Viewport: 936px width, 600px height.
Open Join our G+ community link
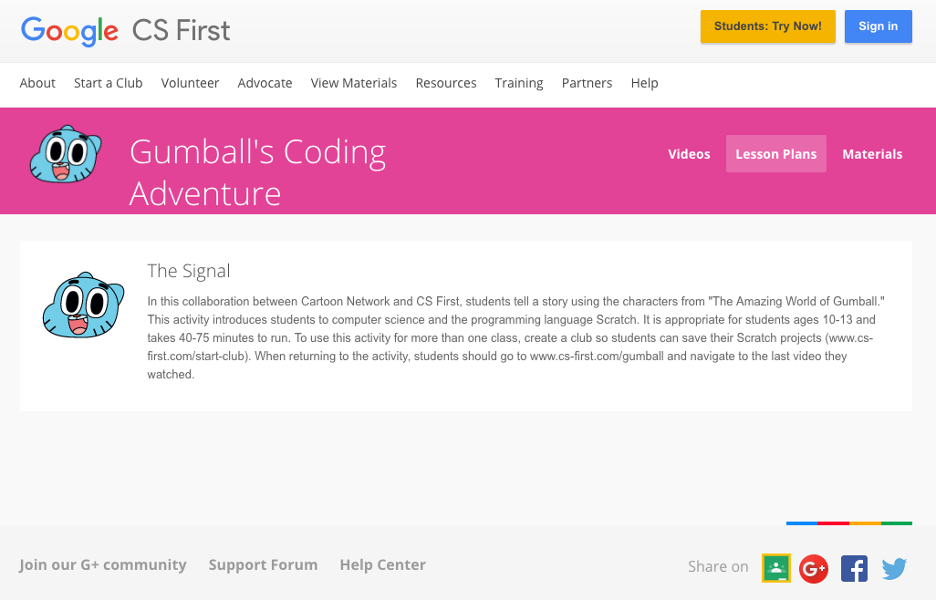click(x=103, y=564)
